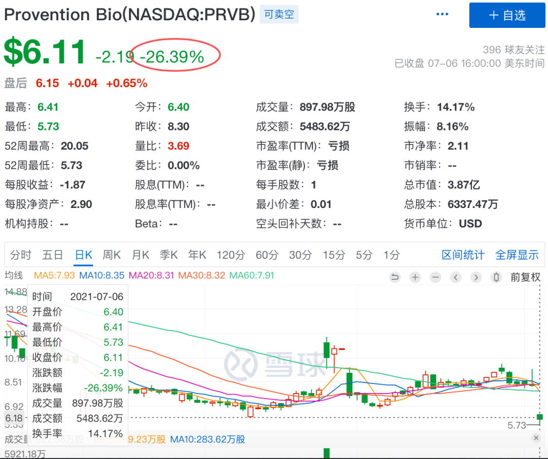This screenshot has height=459, width=548.
Task: Switch to the 分时 chart tab
Action: click(x=21, y=255)
